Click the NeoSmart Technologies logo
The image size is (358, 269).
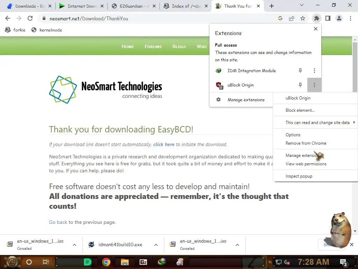click(106, 89)
